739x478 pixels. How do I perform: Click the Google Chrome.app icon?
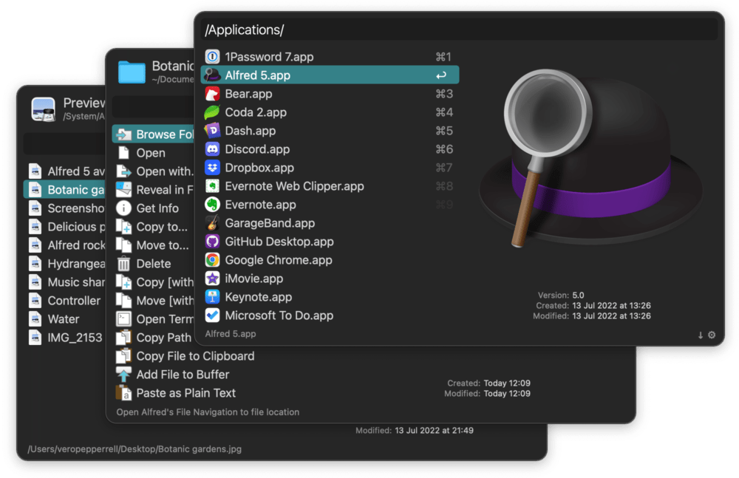pos(211,260)
